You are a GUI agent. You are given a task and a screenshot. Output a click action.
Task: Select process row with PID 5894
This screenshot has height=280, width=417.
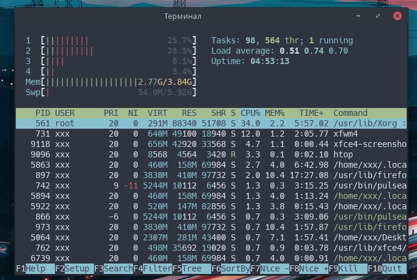pyautogui.click(x=211, y=196)
